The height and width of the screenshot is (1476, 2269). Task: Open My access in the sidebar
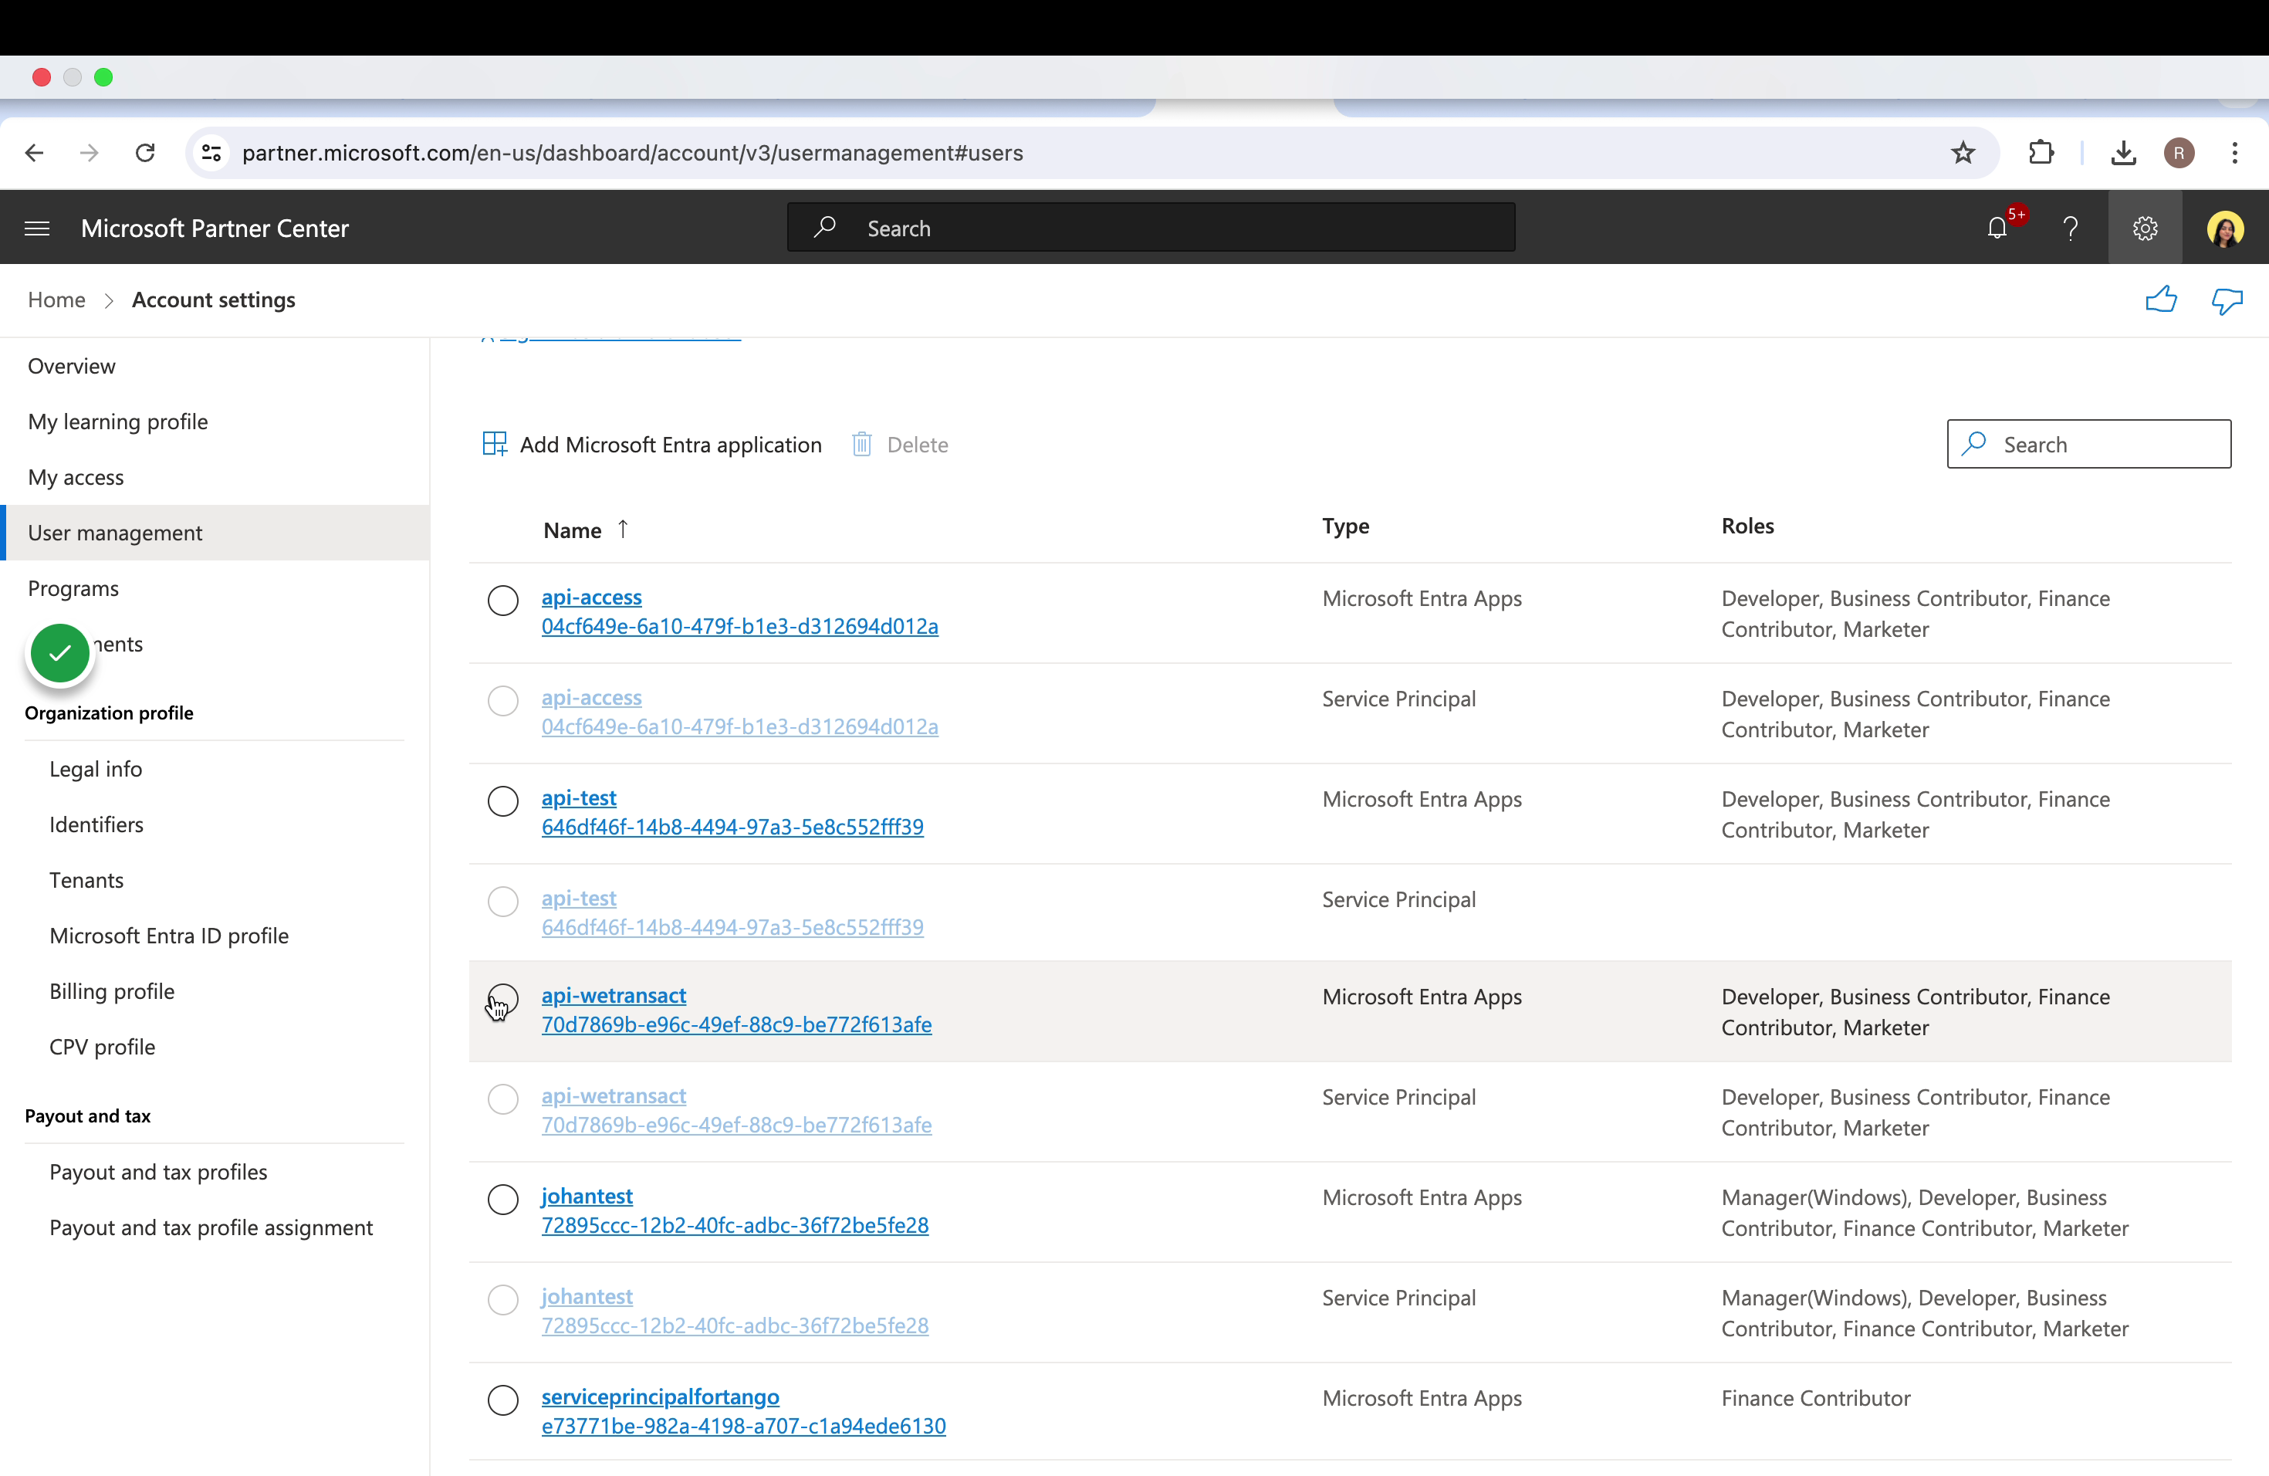(76, 477)
